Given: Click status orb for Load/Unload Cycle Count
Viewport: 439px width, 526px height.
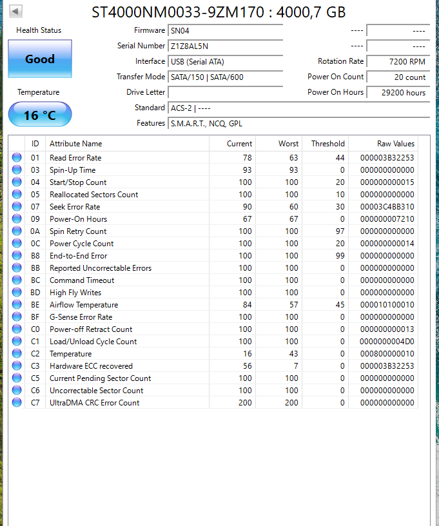Looking at the screenshot, I should [x=17, y=341].
